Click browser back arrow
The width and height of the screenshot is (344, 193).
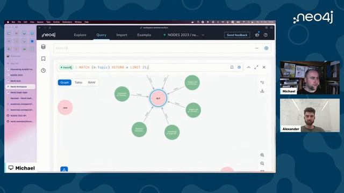[x=39, y=28]
